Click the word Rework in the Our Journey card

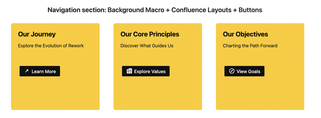(x=76, y=46)
